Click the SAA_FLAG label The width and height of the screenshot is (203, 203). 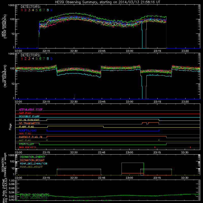(25, 133)
